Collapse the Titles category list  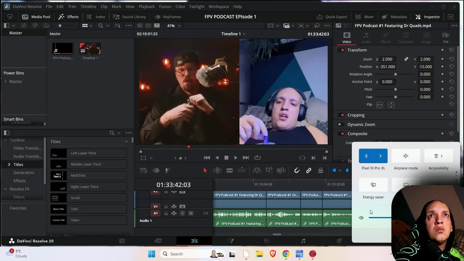[x=126, y=142]
